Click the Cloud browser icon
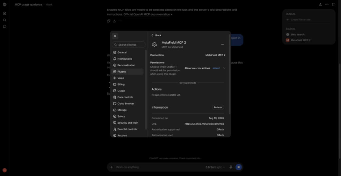Screen dimensions: 341x176 click(115, 104)
